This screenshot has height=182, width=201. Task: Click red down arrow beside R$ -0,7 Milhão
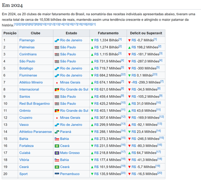pos(129,40)
